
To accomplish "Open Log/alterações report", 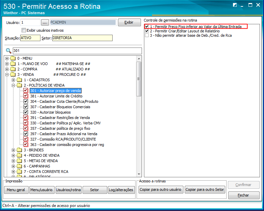I will (121, 190).
